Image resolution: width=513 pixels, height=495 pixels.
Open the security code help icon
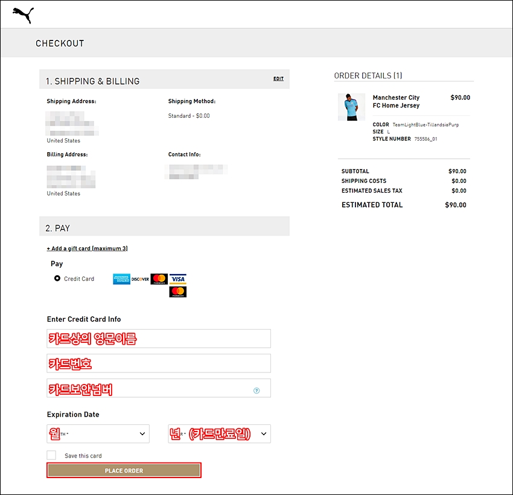[x=256, y=391]
